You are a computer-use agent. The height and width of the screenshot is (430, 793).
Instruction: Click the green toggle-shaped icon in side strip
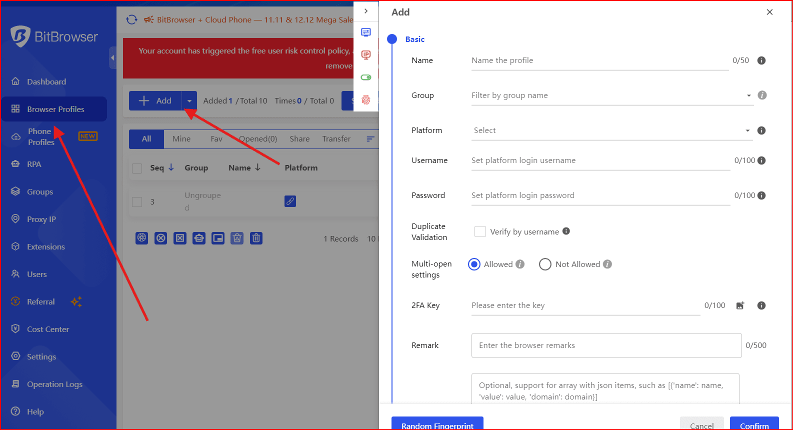[x=366, y=77]
